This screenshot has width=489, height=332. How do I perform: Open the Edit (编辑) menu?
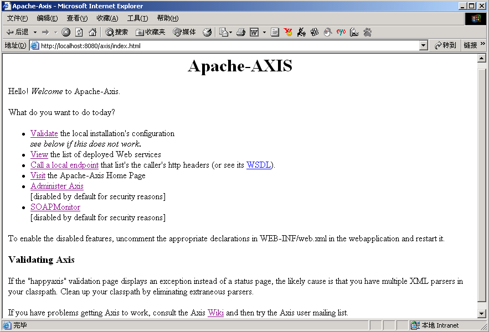tap(48, 18)
